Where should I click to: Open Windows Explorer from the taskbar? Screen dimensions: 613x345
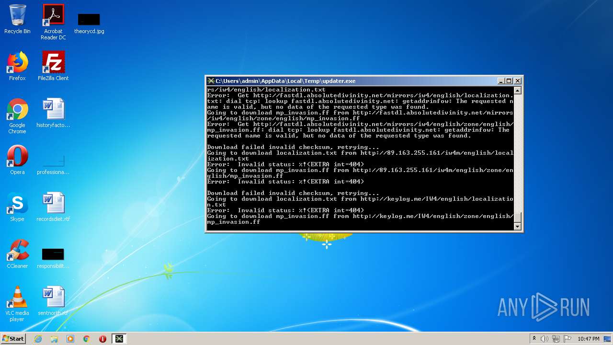(x=54, y=339)
